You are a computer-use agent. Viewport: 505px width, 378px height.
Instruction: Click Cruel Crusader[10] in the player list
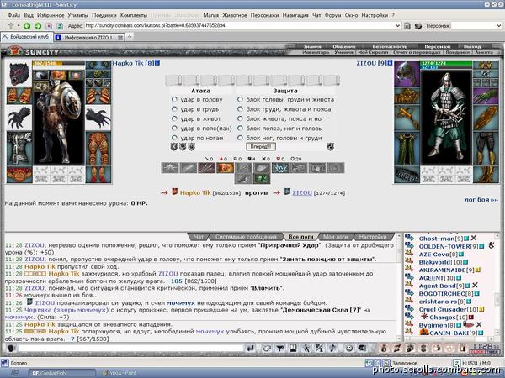(x=449, y=309)
